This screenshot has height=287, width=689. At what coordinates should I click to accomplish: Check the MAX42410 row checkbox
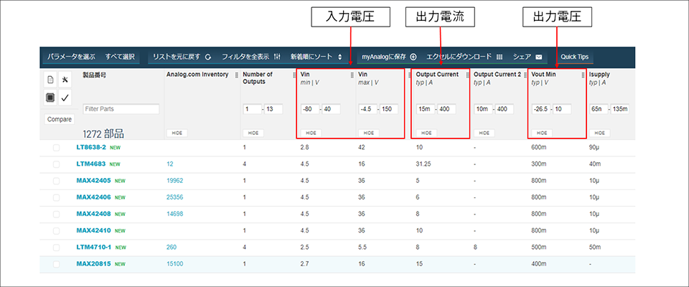click(x=56, y=231)
